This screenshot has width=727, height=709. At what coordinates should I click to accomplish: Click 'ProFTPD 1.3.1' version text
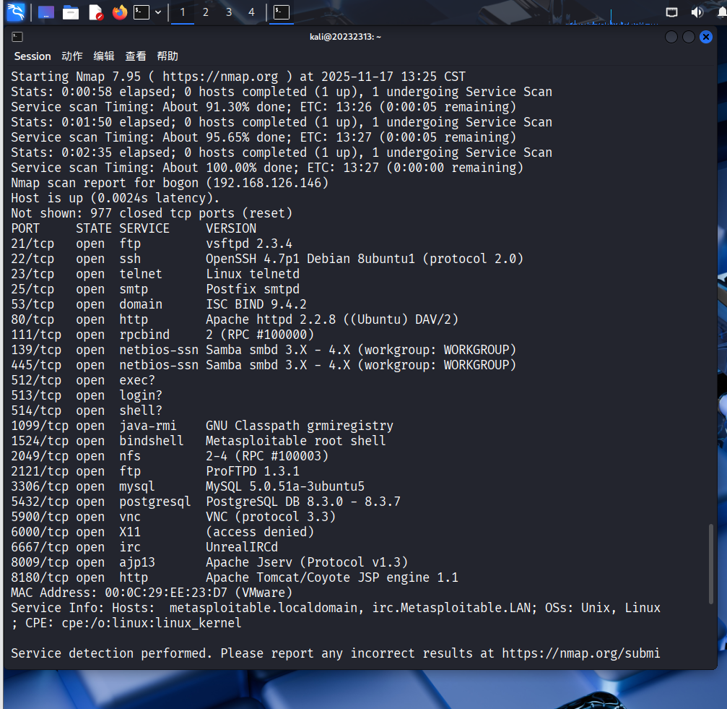[x=253, y=471]
